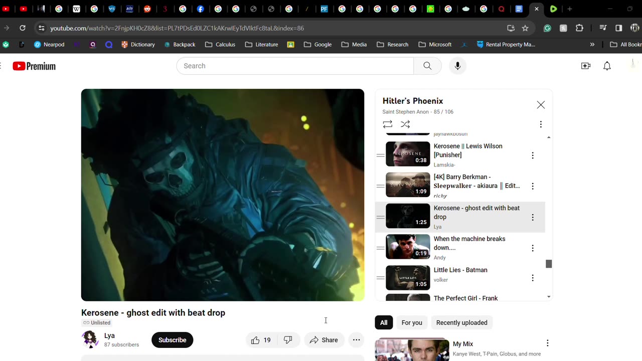Click the browser address bar URL
The height and width of the screenshot is (361, 642).
tap(177, 28)
